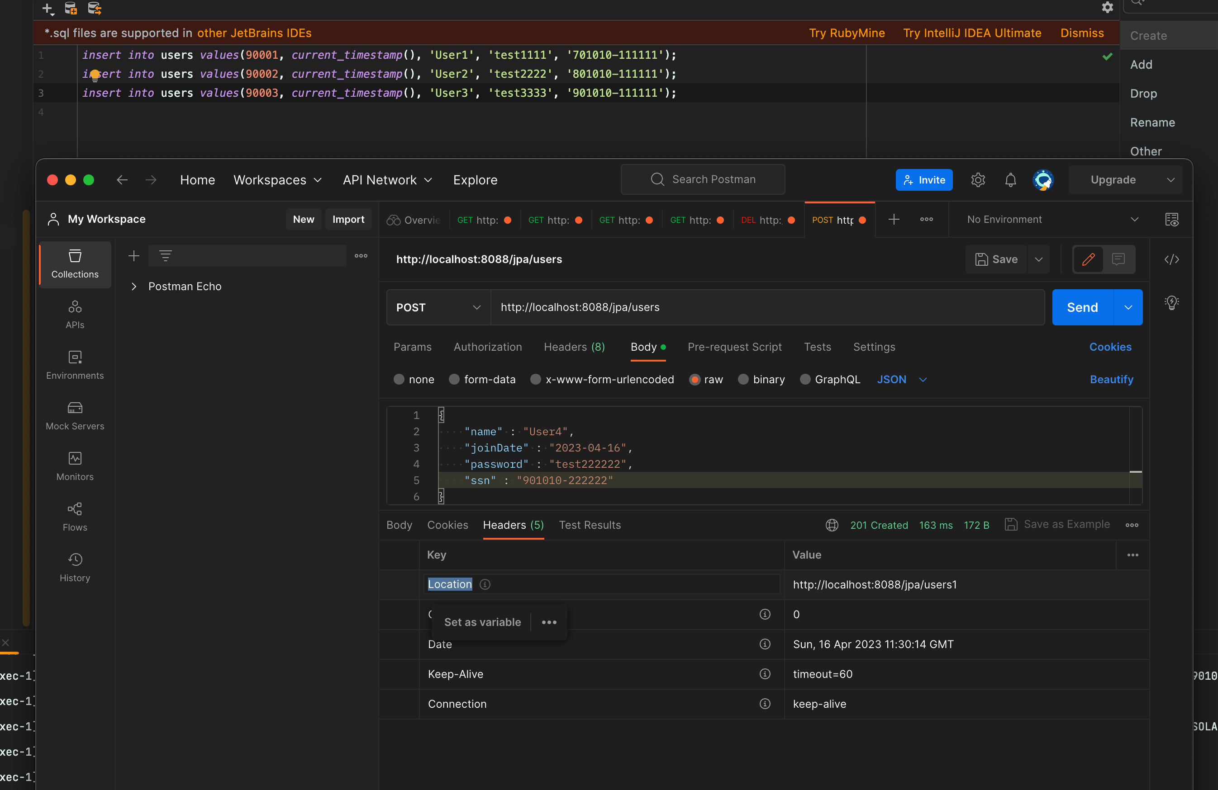Switch to request Headers (8) tab
Screen dimensions: 1218x790
pyautogui.click(x=574, y=347)
